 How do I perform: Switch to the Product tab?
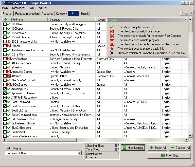click(x=7, y=13)
